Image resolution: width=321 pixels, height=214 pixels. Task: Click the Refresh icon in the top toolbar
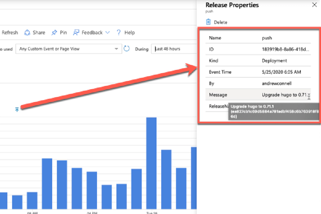pyautogui.click(x=10, y=32)
